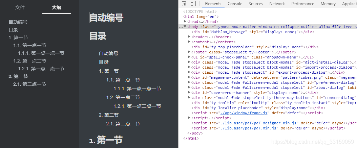Expand the megamenu-content div node
The height and width of the screenshot is (148, 357).
coord(189,77)
